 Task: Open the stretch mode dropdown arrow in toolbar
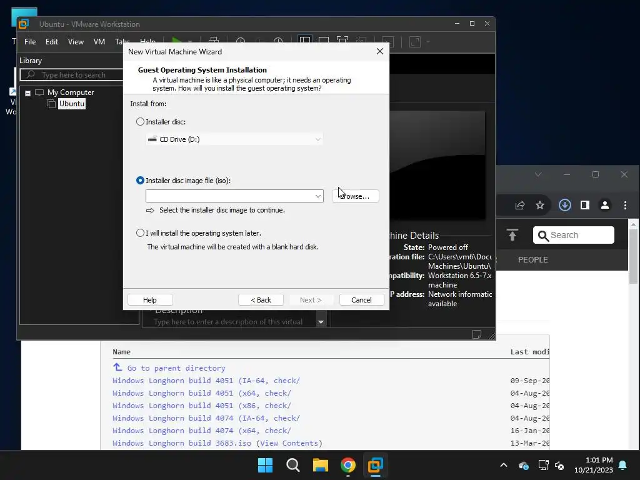427,42
